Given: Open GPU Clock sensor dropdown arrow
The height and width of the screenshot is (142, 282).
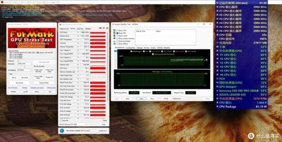Looking at the screenshot, I should click(x=78, y=32).
